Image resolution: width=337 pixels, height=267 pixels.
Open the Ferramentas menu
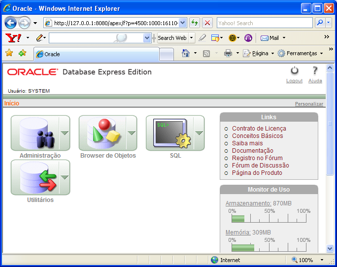coord(300,53)
